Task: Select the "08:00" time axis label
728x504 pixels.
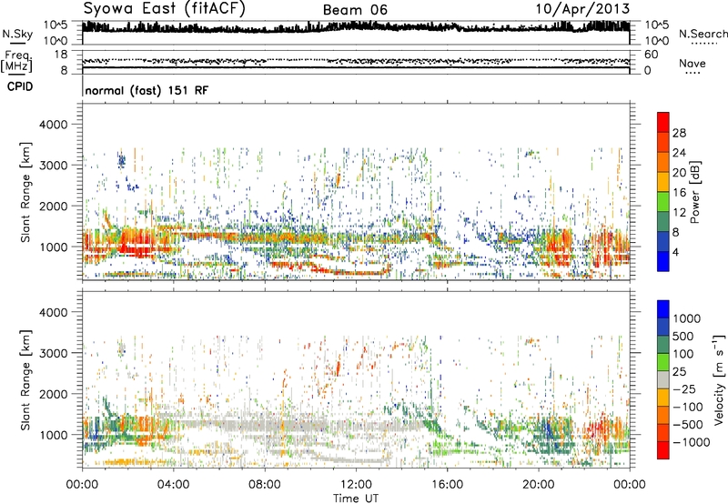Action: (x=264, y=485)
